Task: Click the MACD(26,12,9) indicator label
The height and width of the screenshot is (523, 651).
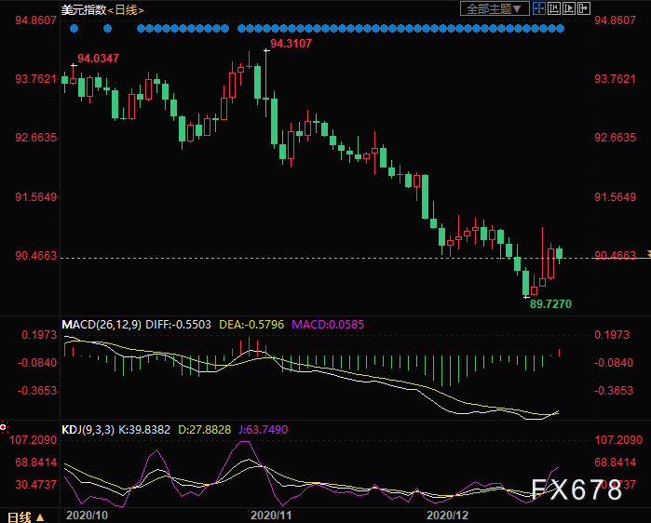Action: coord(100,324)
